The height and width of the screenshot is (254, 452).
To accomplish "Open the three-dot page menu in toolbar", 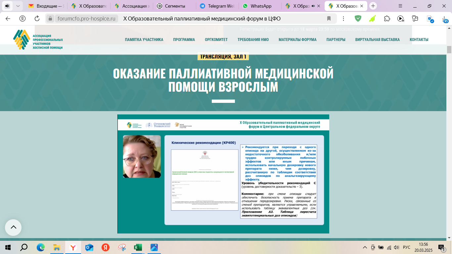I will pyautogui.click(x=343, y=19).
